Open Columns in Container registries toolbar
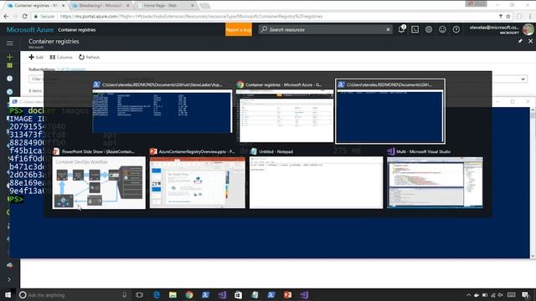Screen dimensions: 536x301 (61, 57)
